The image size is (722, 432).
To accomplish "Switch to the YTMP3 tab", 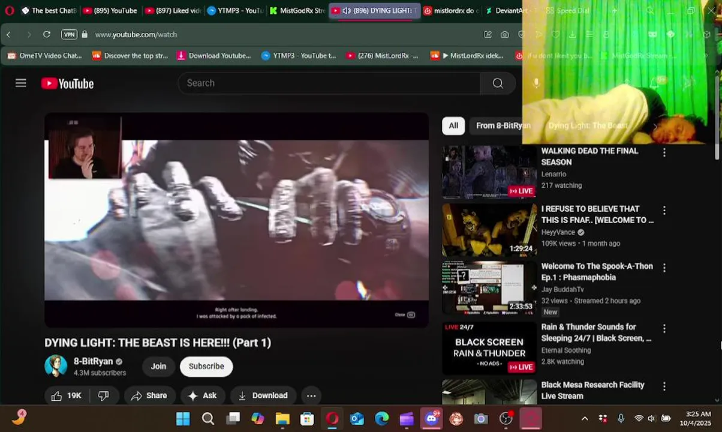I will click(234, 11).
